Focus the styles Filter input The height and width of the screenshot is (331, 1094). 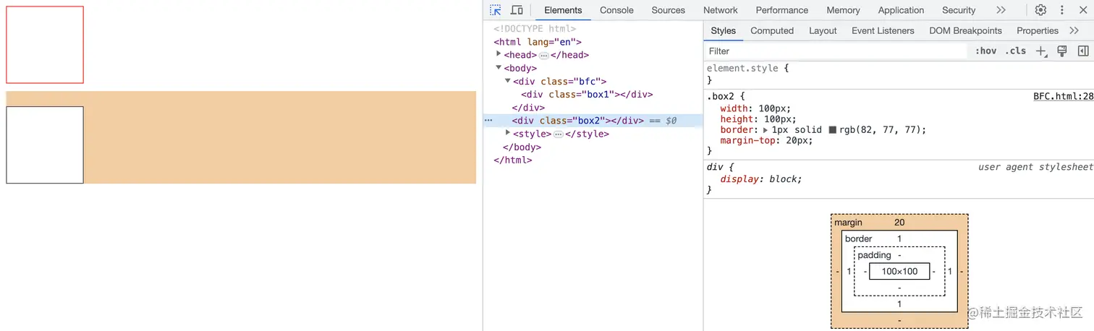[836, 51]
